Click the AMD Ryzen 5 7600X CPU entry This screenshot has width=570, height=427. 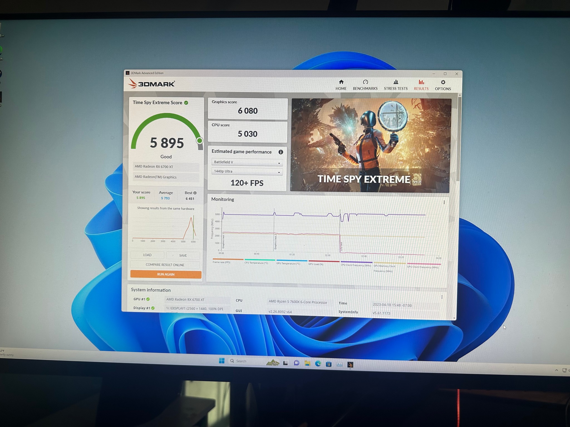tap(298, 302)
